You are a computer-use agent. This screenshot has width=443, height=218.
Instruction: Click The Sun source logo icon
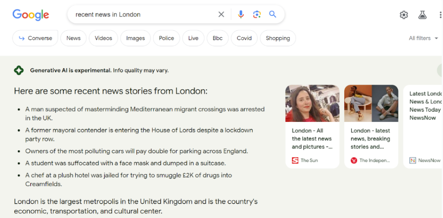point(295,160)
